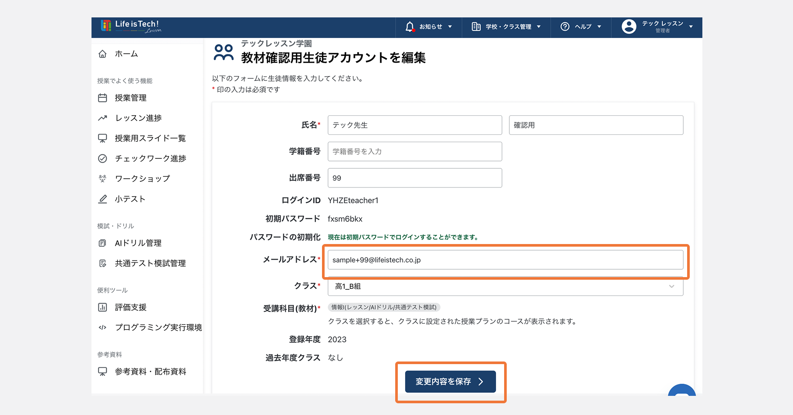The image size is (793, 415).
Task: Click the trend icon for レッスン進捗
Action: click(102, 118)
